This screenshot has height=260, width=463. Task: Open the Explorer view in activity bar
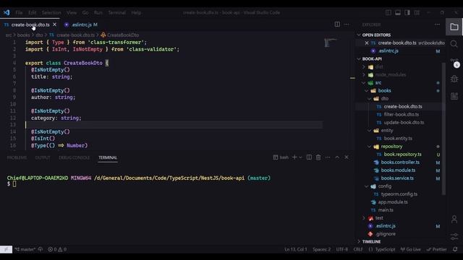tap(454, 27)
